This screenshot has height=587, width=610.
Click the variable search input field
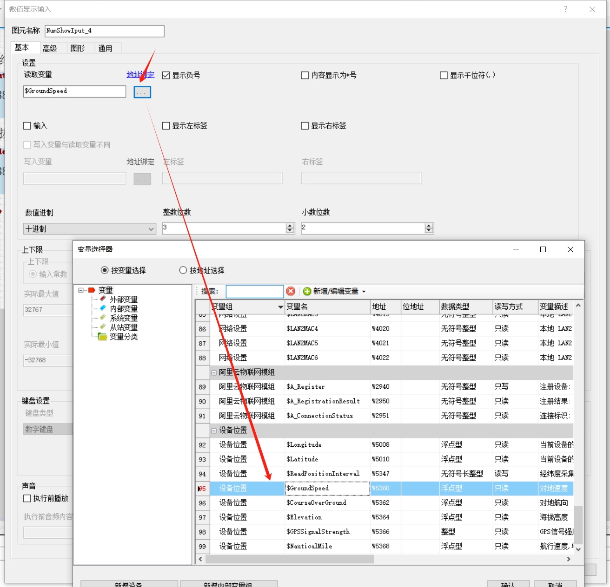255,291
